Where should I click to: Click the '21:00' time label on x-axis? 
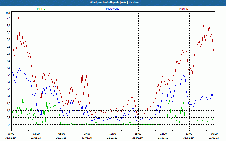click(189, 134)
